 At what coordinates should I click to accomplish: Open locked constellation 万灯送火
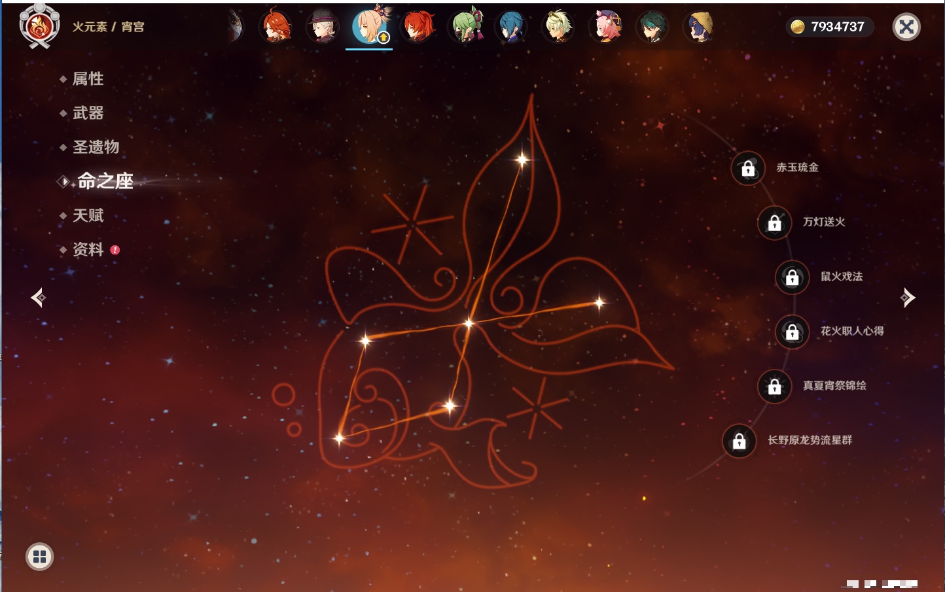pos(775,222)
